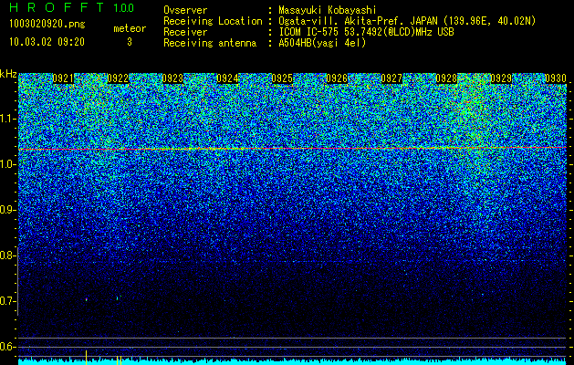Select the filename 1003020920.png

(x=47, y=24)
